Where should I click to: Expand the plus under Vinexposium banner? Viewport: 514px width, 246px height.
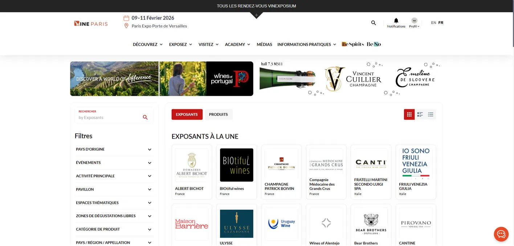point(256,15)
